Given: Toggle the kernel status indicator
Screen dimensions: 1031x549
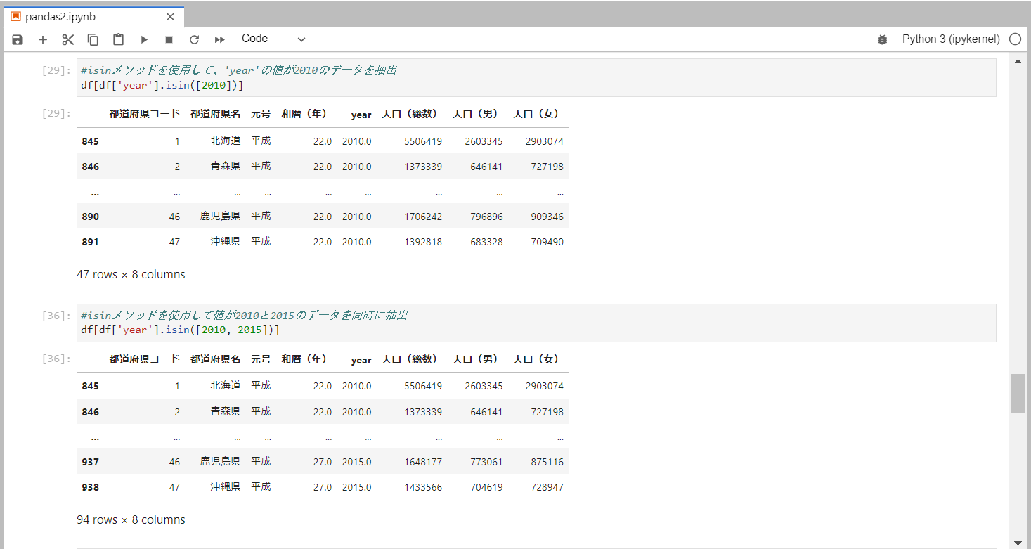Looking at the screenshot, I should pyautogui.click(x=1015, y=39).
